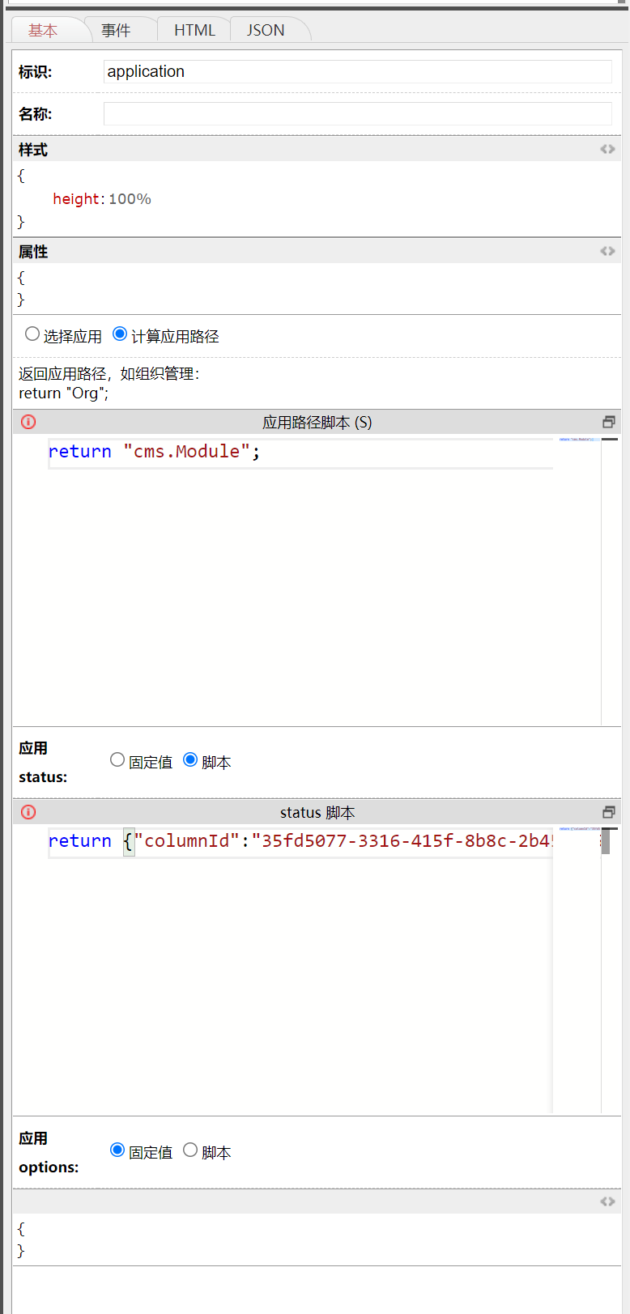Open the JSON tab
The height and width of the screenshot is (1314, 630).
(266, 30)
